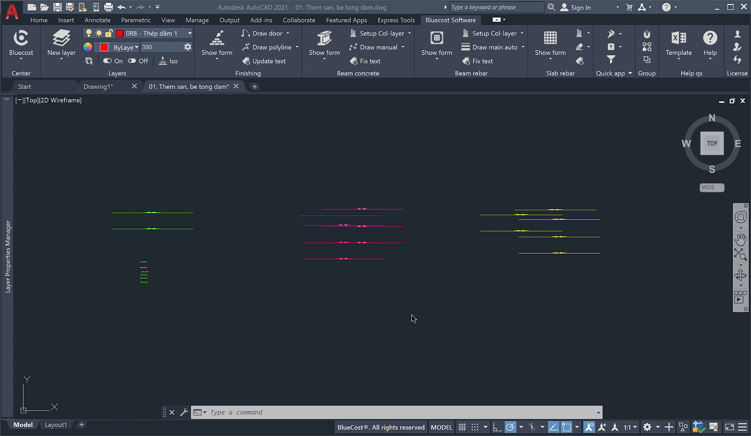Toggle the drawing grid display in status bar
The height and width of the screenshot is (436, 751).
[x=462, y=427]
